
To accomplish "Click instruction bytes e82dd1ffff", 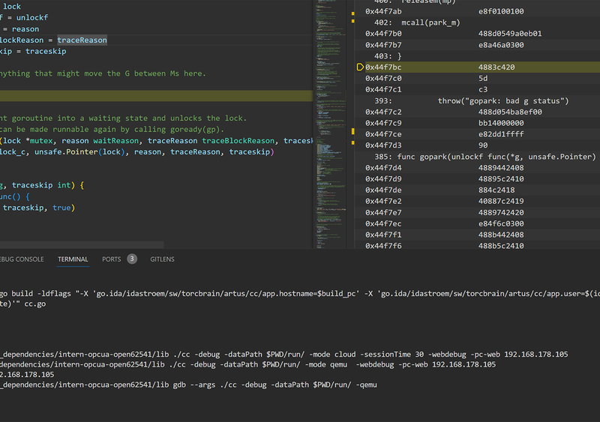I will tap(501, 134).
